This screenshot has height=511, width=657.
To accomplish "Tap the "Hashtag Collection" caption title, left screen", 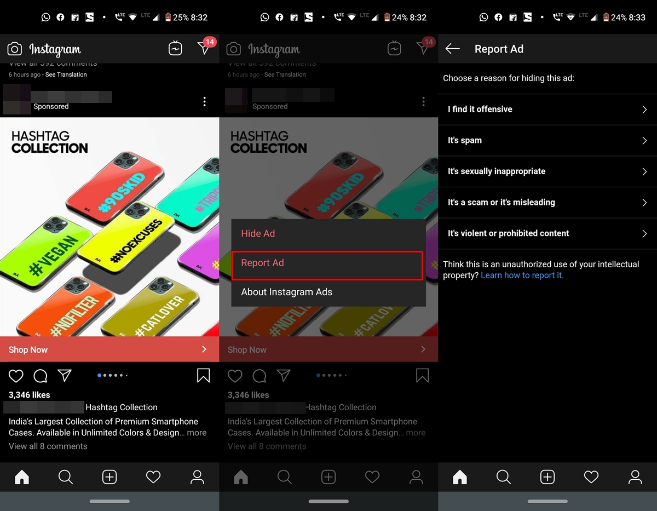I will 122,407.
